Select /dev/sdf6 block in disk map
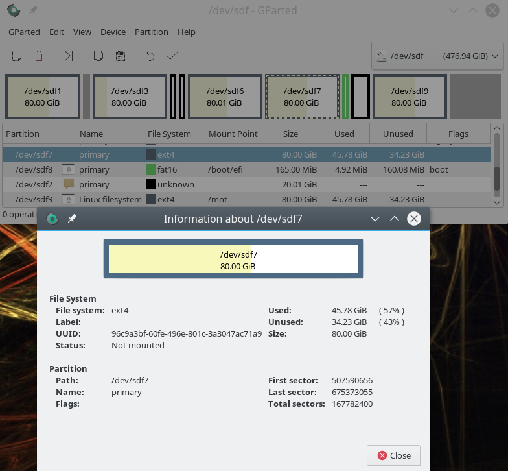 pyautogui.click(x=225, y=97)
